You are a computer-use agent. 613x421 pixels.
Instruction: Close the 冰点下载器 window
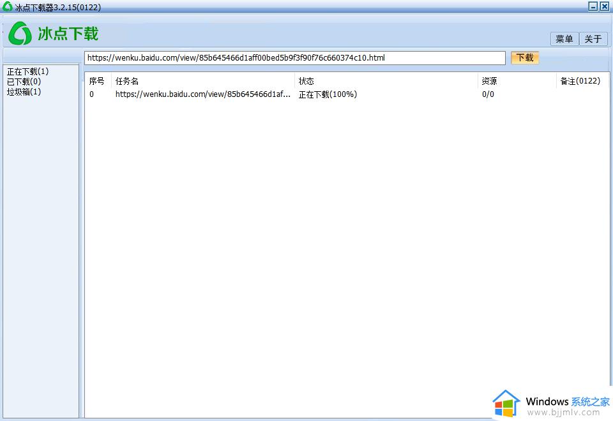coord(605,6)
